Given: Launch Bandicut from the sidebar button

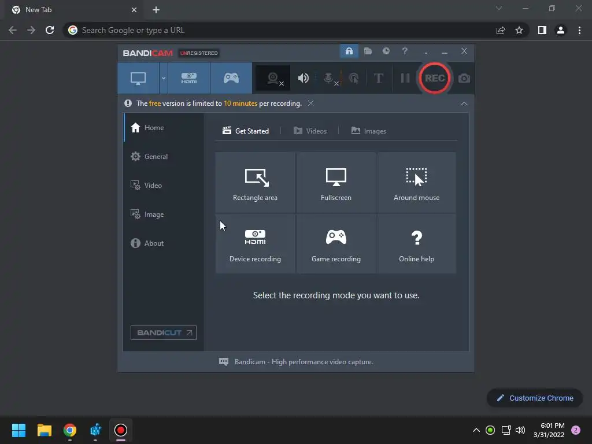Looking at the screenshot, I should (x=164, y=332).
